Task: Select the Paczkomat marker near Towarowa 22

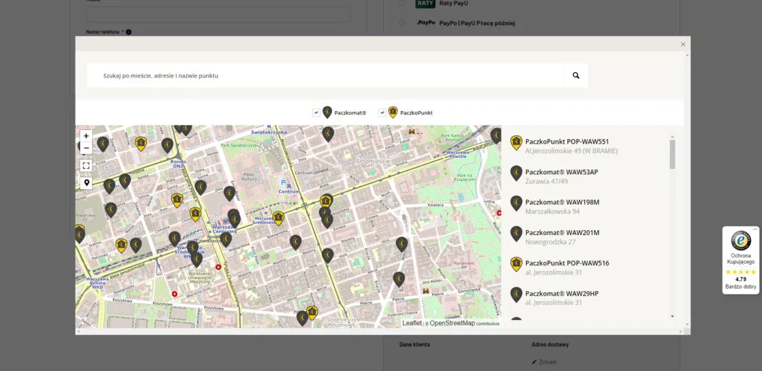Action: click(x=111, y=210)
